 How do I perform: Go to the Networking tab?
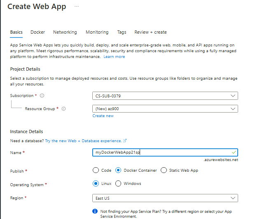65,32
